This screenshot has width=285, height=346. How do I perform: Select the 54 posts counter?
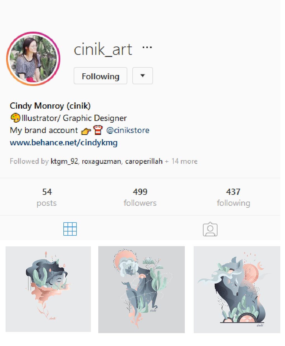pos(47,197)
